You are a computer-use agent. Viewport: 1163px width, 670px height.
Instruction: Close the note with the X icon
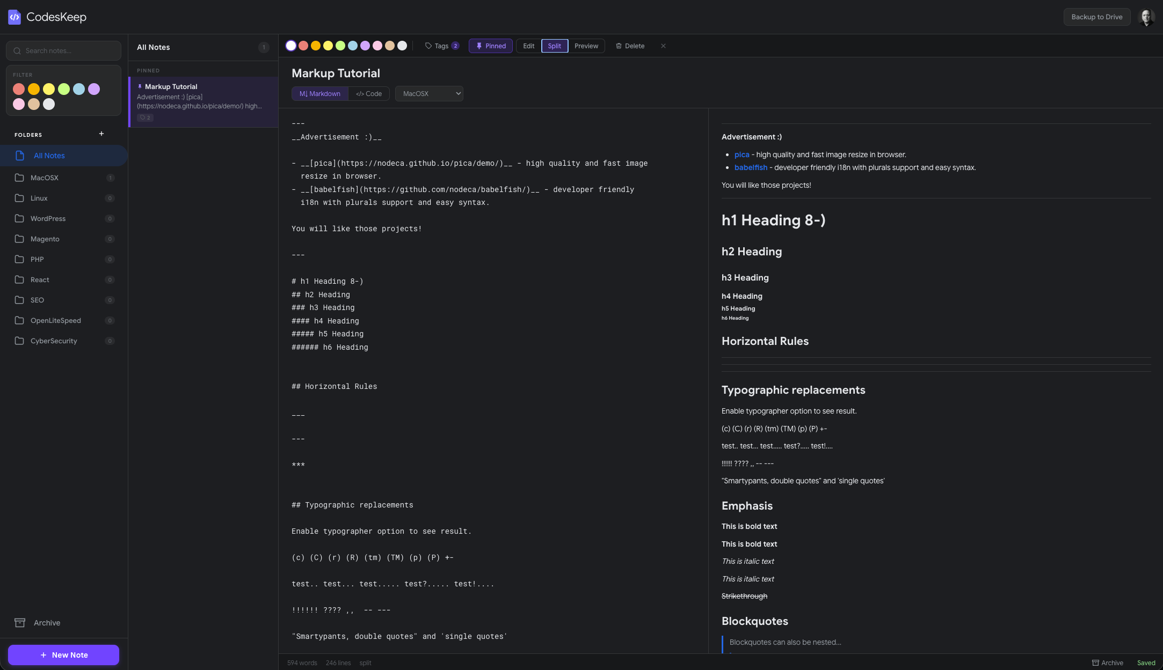[663, 46]
